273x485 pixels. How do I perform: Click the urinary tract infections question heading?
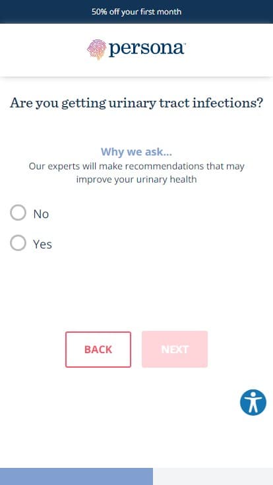pos(136,103)
